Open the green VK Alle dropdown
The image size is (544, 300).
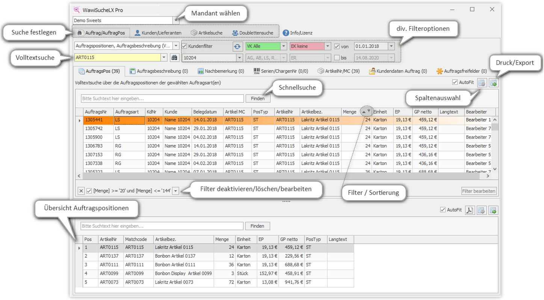tap(284, 46)
